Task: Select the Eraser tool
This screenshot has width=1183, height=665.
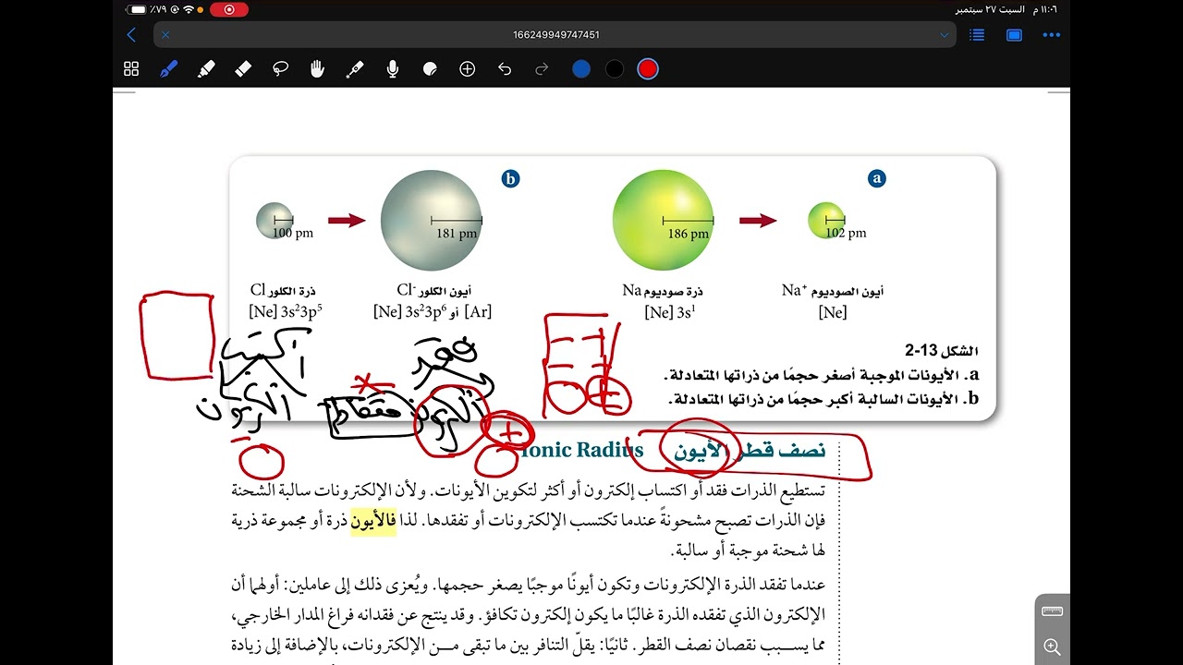Action: (x=243, y=69)
